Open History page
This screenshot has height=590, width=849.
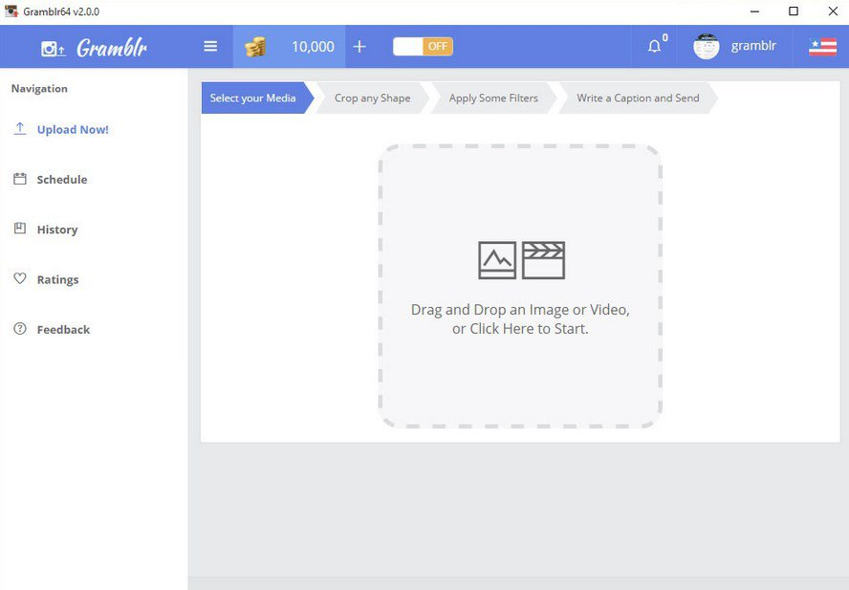click(56, 229)
